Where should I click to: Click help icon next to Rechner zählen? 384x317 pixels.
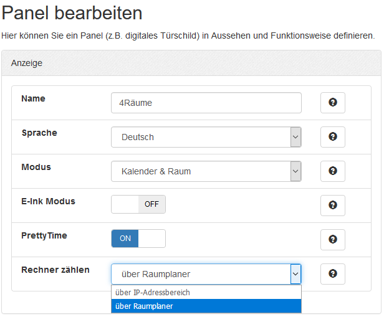[332, 273]
